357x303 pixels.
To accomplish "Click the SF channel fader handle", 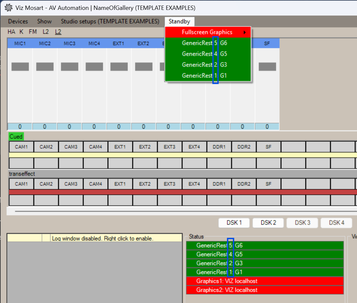I will [267, 67].
